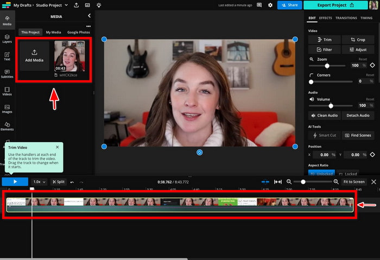Open the Text tool in sidebar
The height and width of the screenshot is (260, 380).
click(x=7, y=56)
